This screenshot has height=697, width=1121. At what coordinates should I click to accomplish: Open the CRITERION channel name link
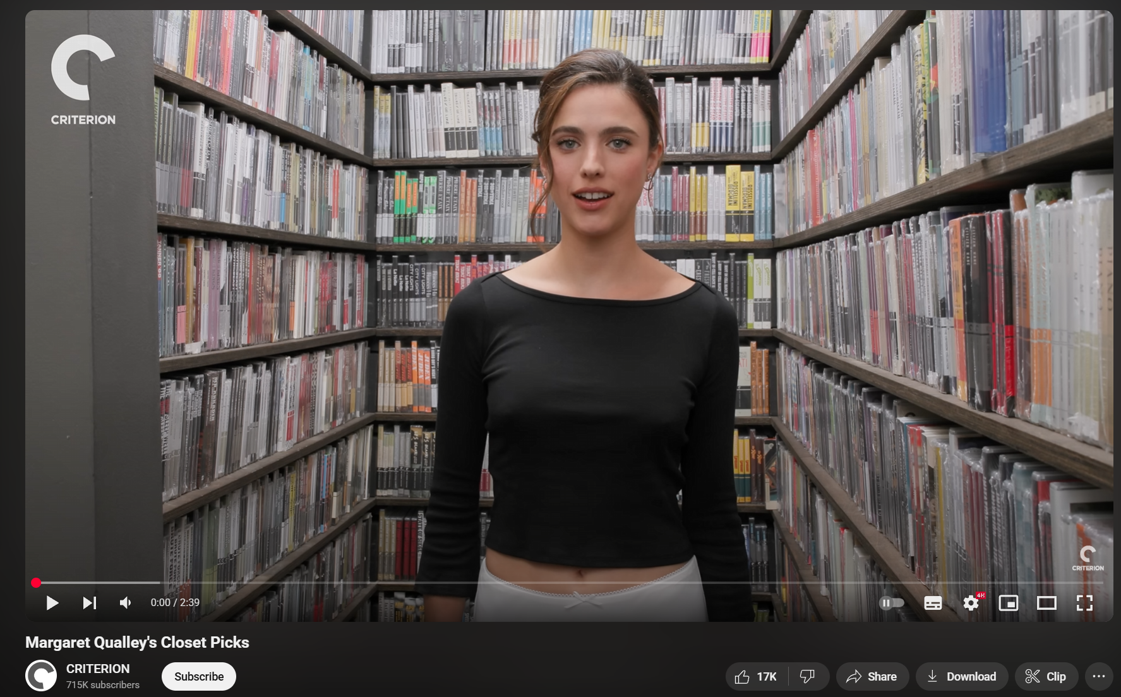pyautogui.click(x=98, y=669)
